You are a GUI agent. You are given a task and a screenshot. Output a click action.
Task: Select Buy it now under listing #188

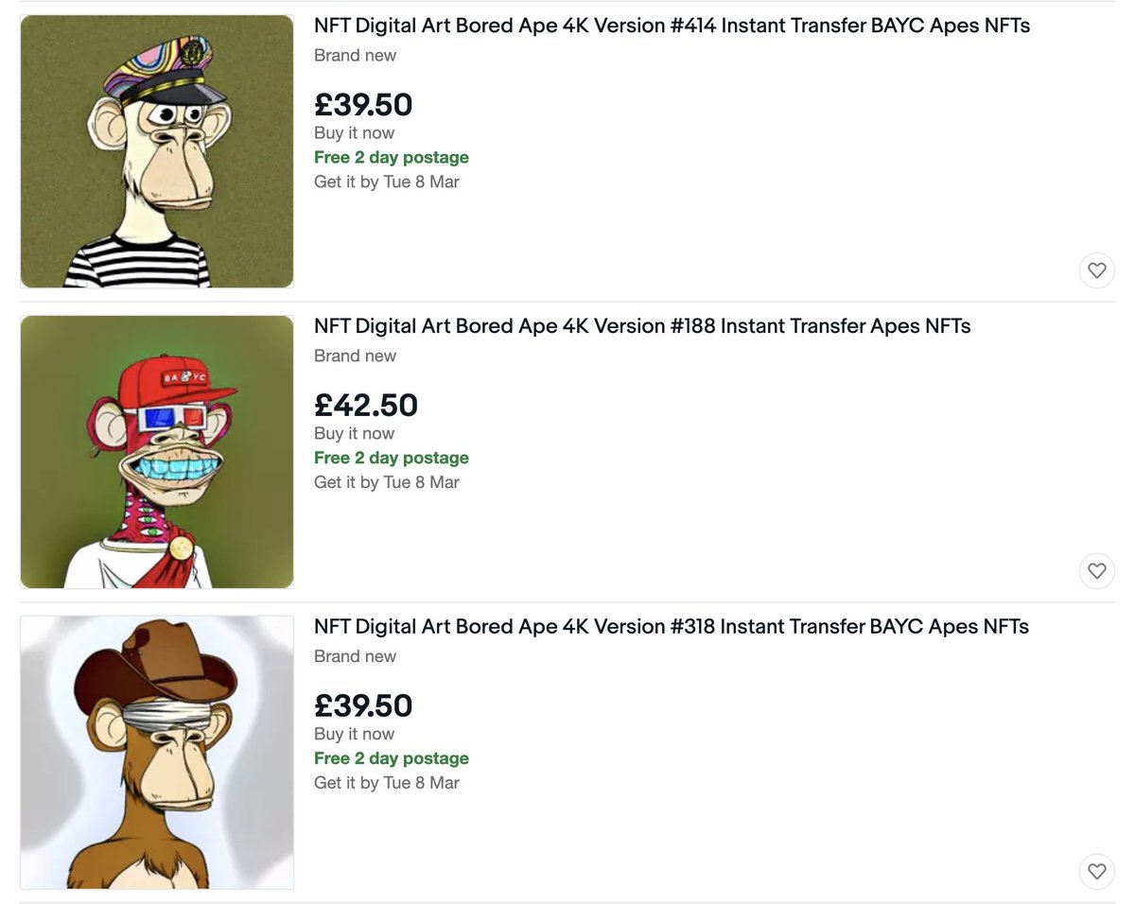354,434
